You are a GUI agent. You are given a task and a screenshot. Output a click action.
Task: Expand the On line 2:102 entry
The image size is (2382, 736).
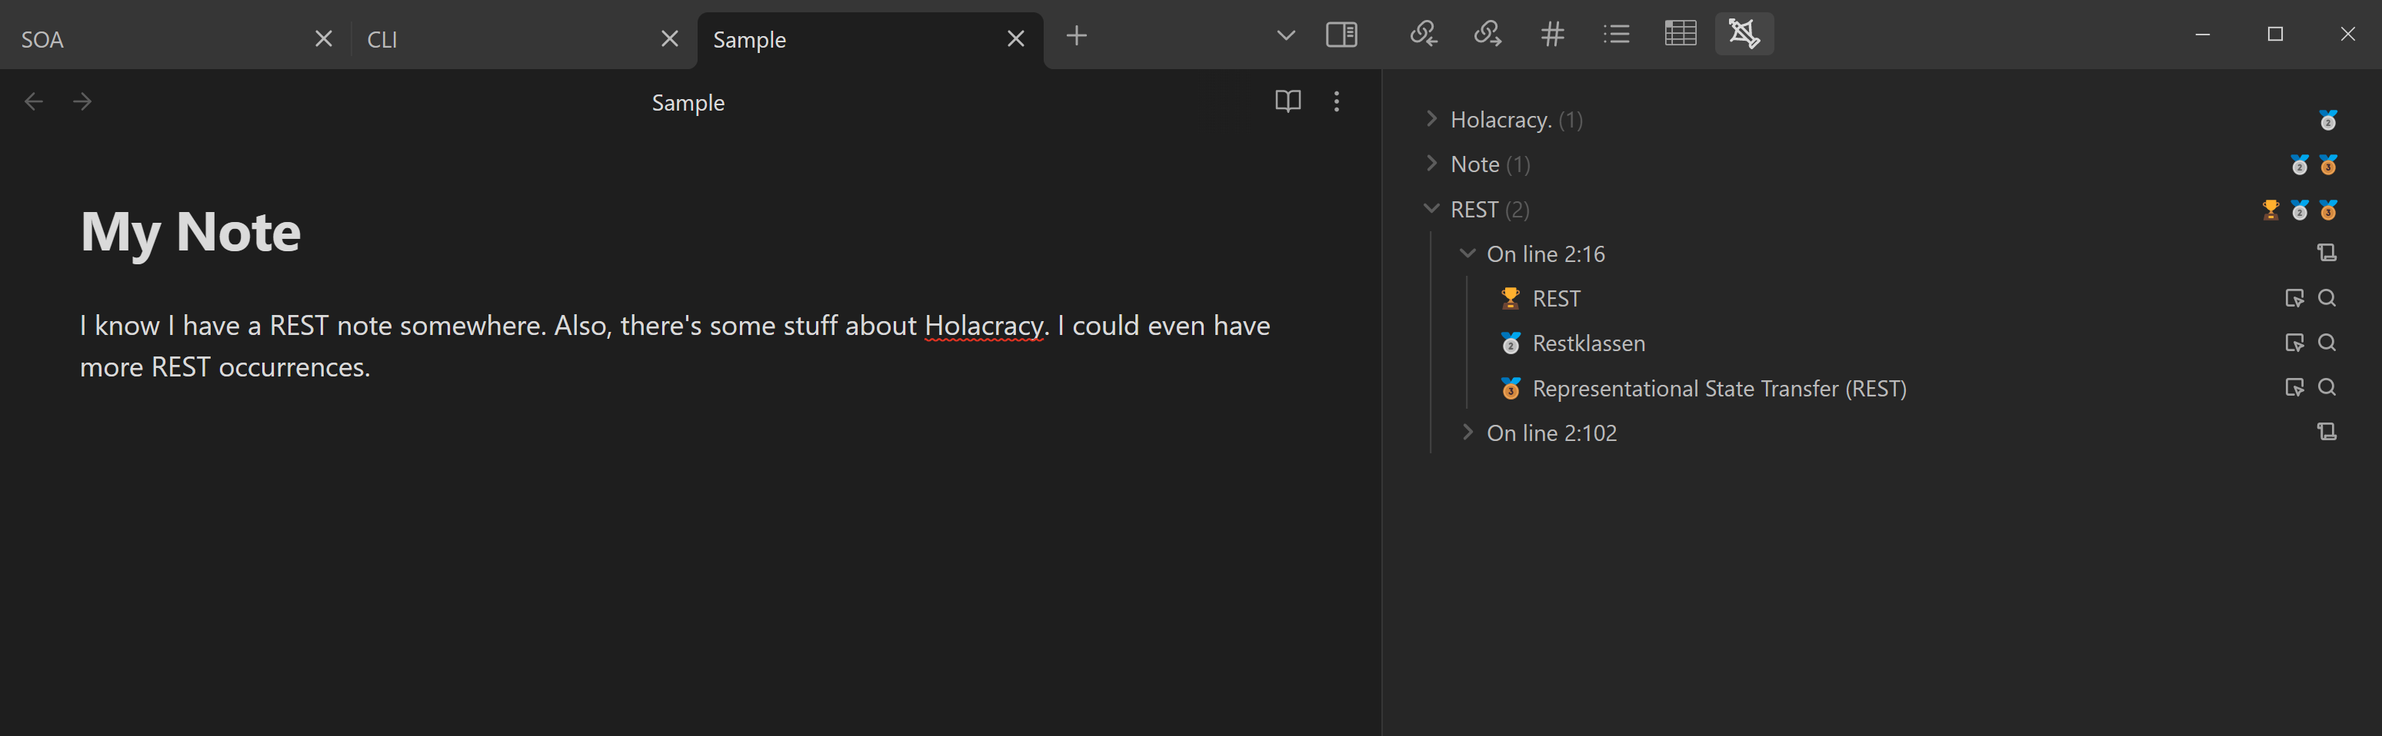[1468, 433]
